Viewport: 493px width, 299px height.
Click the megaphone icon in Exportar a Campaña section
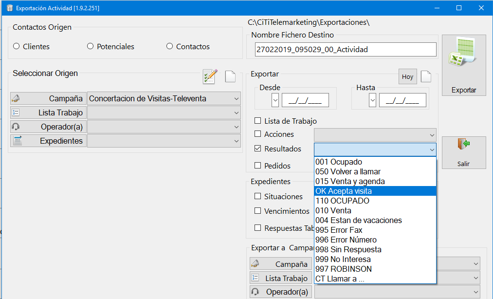pyautogui.click(x=256, y=263)
